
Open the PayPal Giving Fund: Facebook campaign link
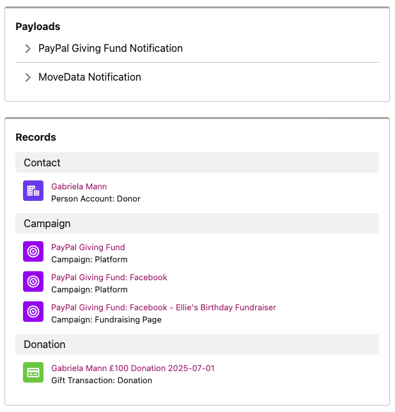point(109,278)
